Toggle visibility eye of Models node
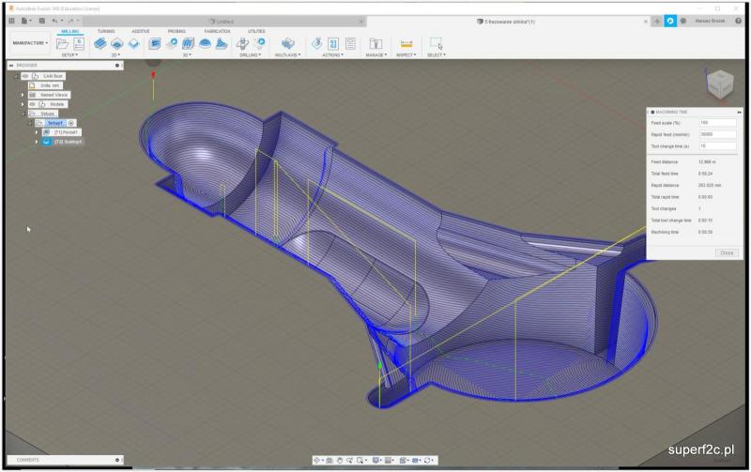Screen dimensions: 751x472 click(33, 104)
